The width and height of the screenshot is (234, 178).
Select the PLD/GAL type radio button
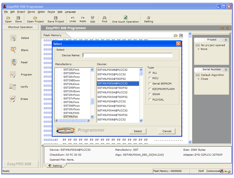tap(150, 99)
